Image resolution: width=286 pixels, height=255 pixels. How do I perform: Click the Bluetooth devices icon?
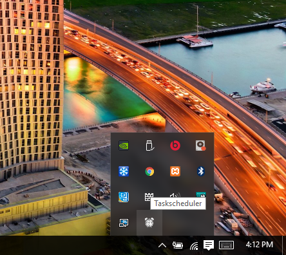coord(201,171)
